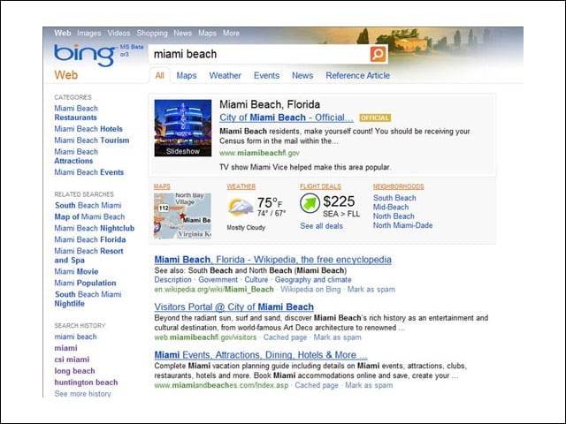The width and height of the screenshot is (566, 424).
Task: Click South Beach Miami related search
Action: tap(88, 206)
